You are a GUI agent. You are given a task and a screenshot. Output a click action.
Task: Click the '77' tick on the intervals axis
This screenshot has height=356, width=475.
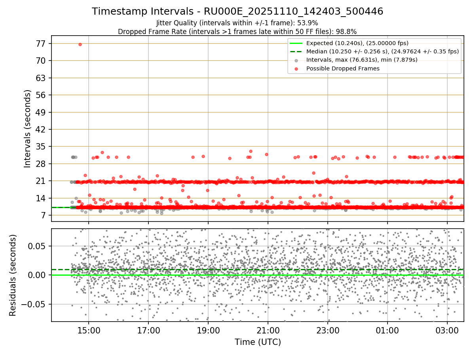coord(40,44)
